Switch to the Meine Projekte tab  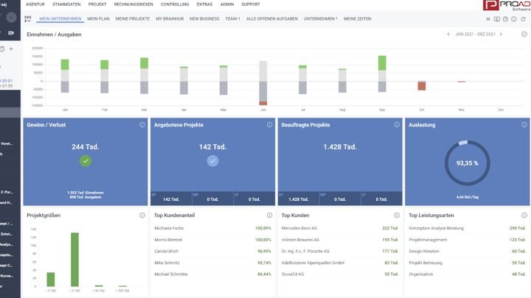coord(131,18)
